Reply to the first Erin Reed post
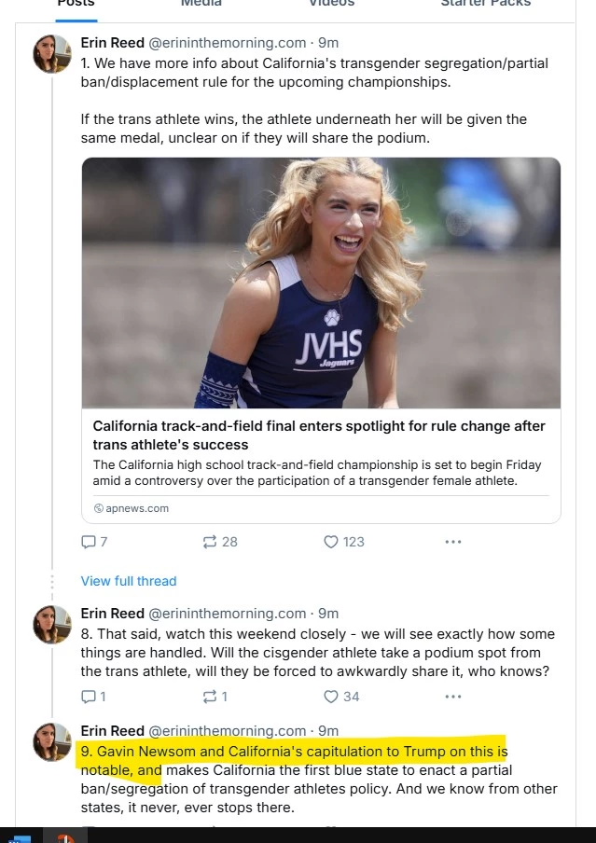Screen dimensions: 596x843 [90, 542]
